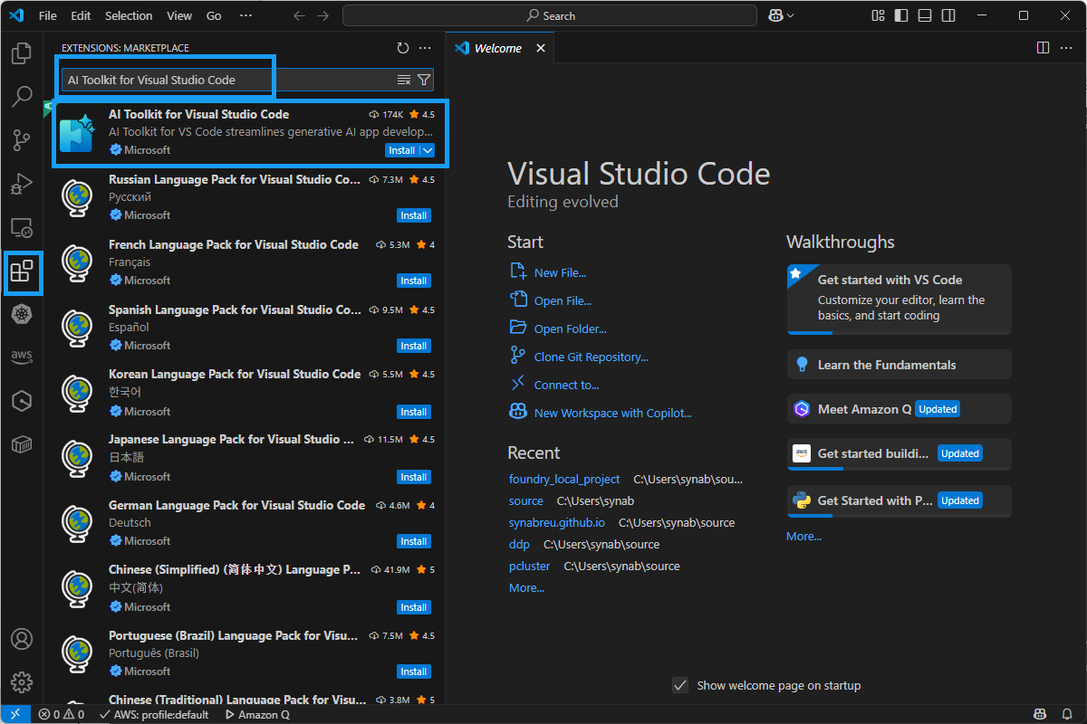Click the title bar Search command center
1087x724 pixels.
(x=550, y=15)
